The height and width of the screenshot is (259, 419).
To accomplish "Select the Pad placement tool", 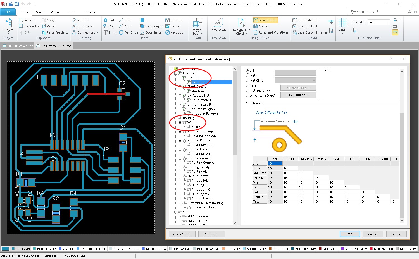I will coord(109,20).
